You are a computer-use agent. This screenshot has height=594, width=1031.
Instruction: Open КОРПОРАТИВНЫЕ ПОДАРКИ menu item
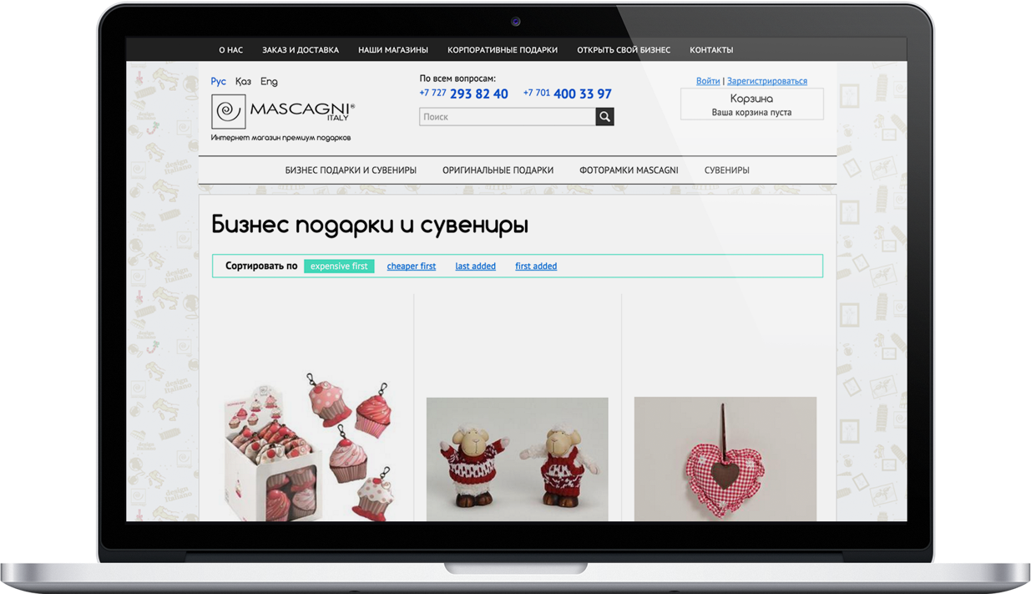503,50
